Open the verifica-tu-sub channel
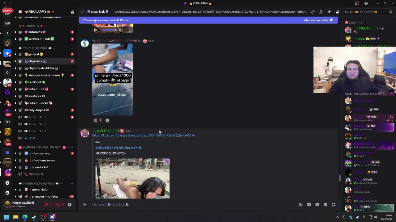The width and height of the screenshot is (396, 222). coord(46,39)
